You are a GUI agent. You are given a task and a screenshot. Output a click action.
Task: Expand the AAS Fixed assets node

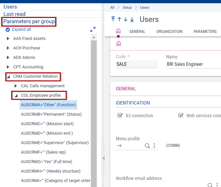[x=8, y=38]
